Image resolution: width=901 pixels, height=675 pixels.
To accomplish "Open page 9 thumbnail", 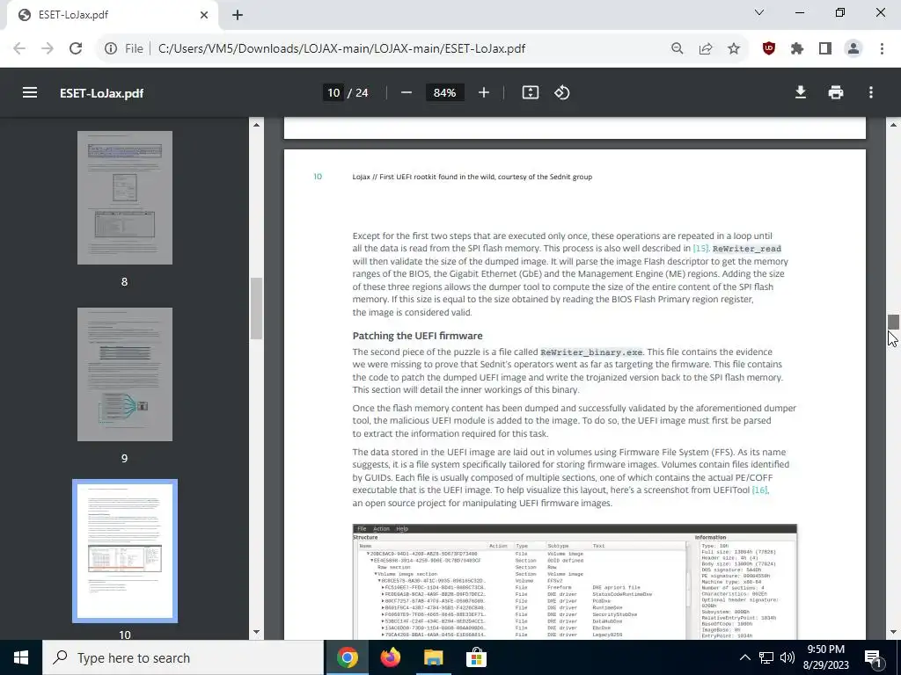I will coord(125,374).
